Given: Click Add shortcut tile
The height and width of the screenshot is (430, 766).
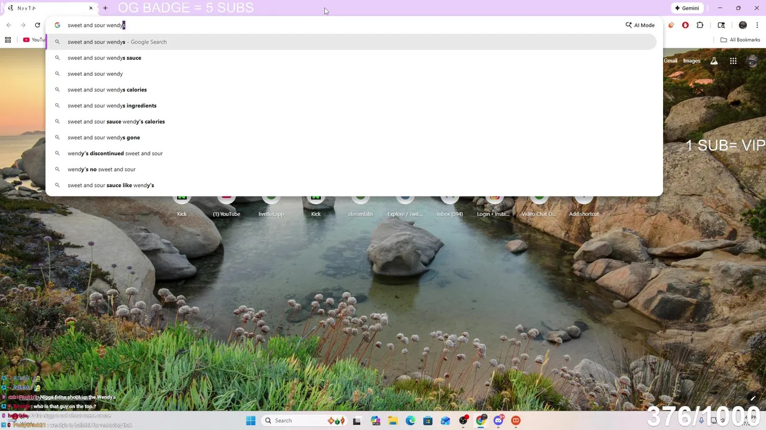Looking at the screenshot, I should pos(584,206).
